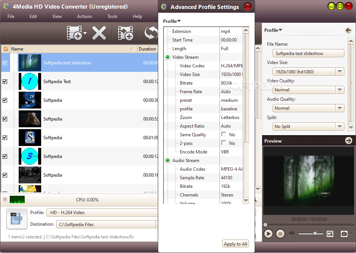Viewport: 356px width, 253px height.
Task: Open the Profile dropdown in right panel
Action: 273,30
